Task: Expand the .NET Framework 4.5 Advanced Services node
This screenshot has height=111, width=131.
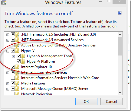Action: (x=8, y=40)
